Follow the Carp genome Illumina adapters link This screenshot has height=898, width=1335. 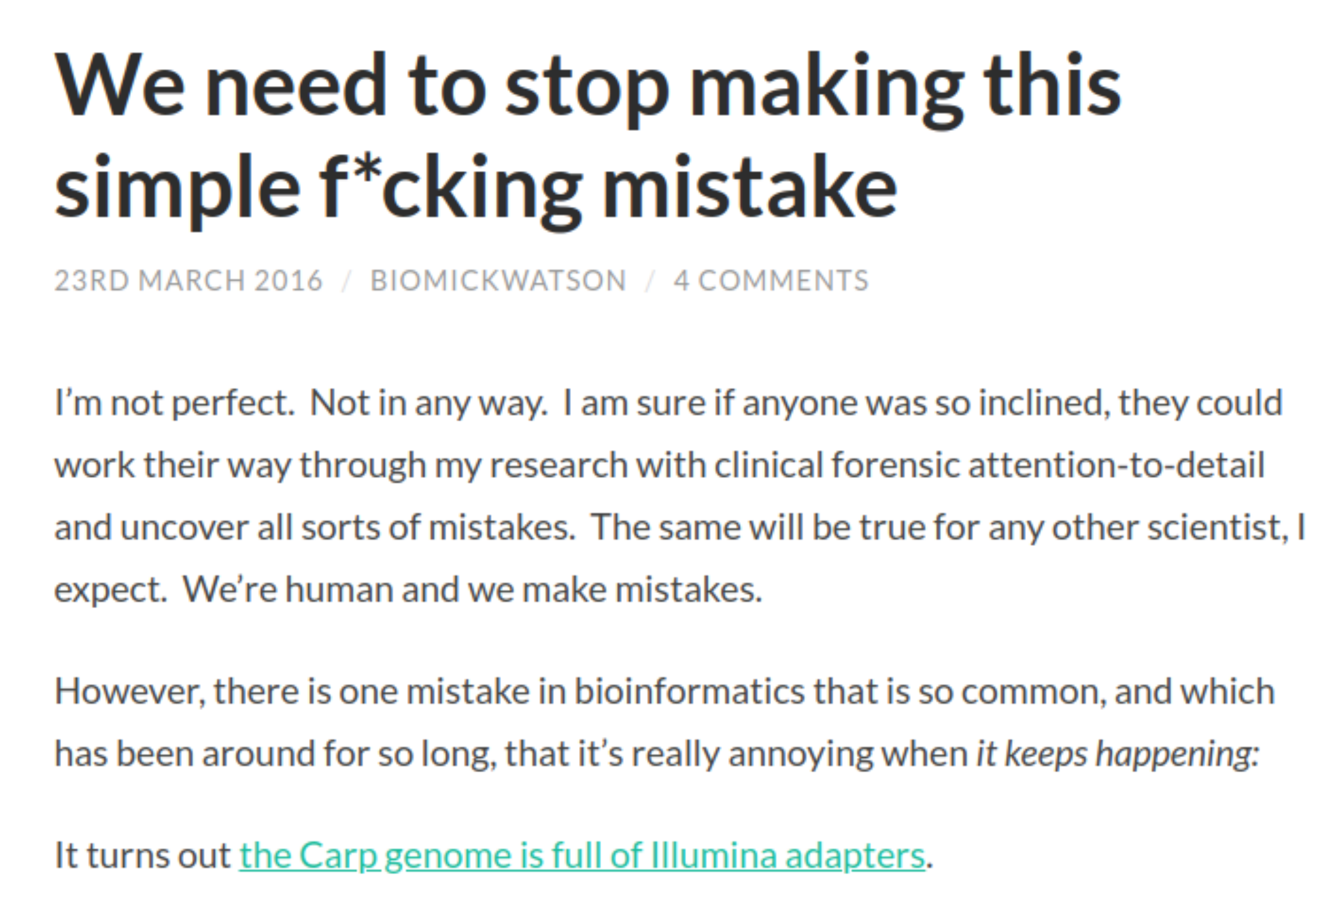(582, 856)
